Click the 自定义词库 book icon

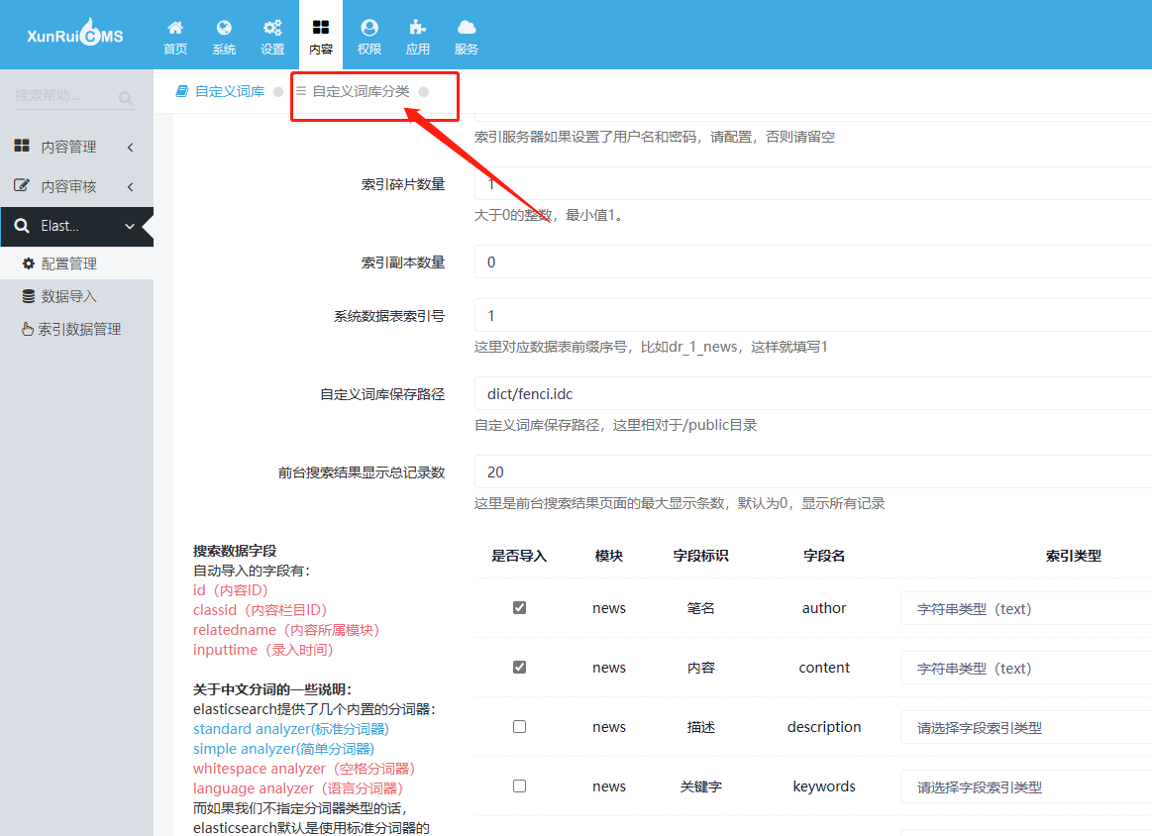pyautogui.click(x=182, y=91)
